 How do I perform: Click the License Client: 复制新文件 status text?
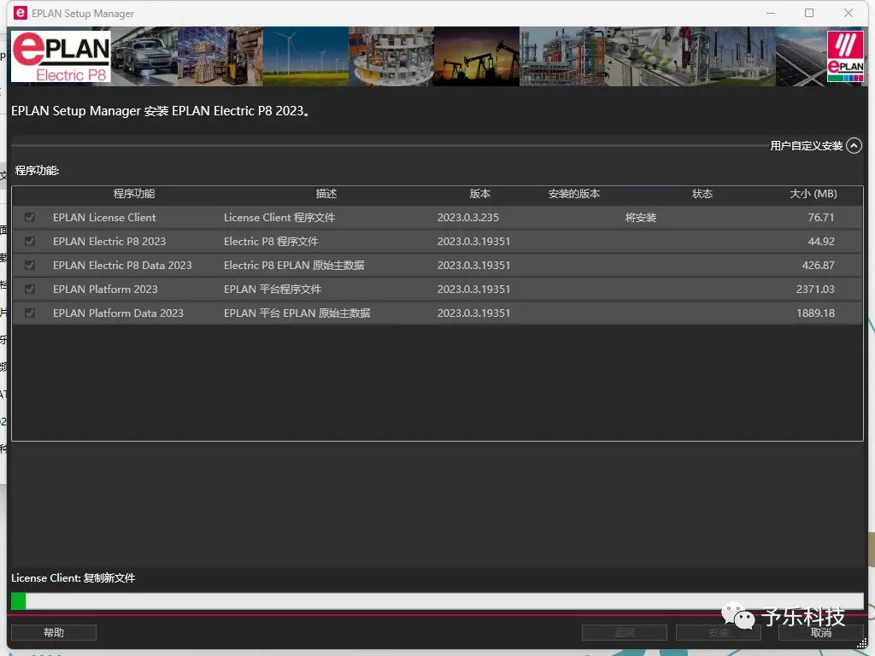click(x=73, y=578)
